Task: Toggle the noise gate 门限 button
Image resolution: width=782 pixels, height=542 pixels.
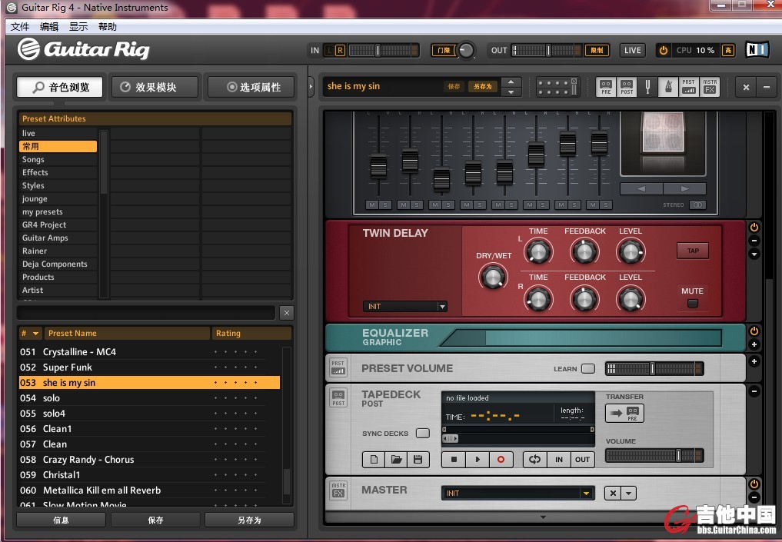Action: [444, 51]
